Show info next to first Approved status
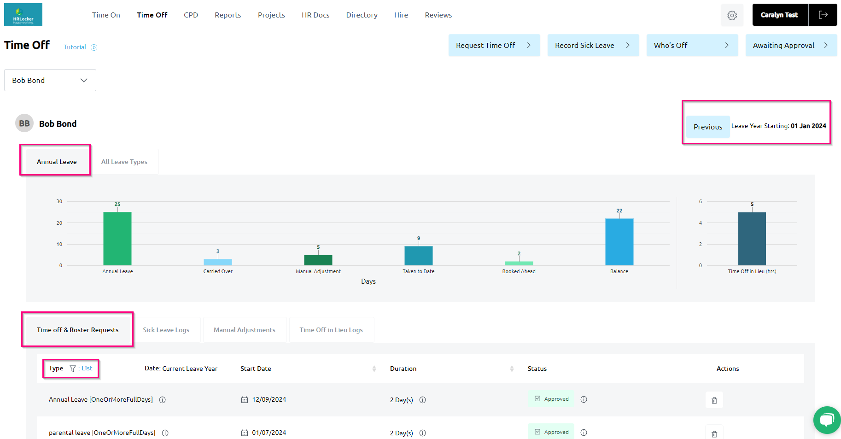Viewport: 841px width, 439px height. (584, 399)
